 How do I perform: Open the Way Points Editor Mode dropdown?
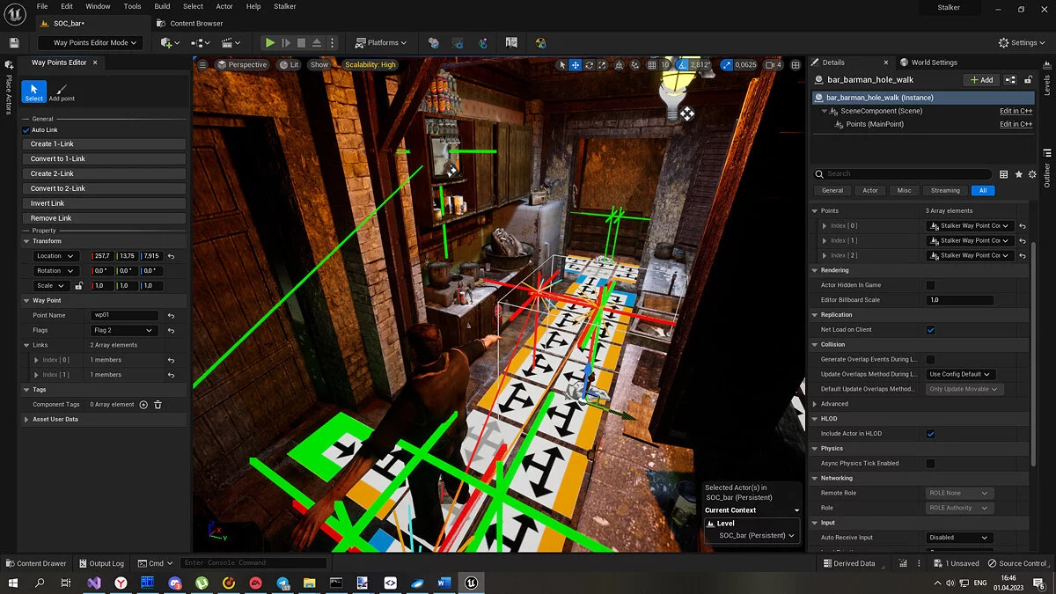click(92, 42)
